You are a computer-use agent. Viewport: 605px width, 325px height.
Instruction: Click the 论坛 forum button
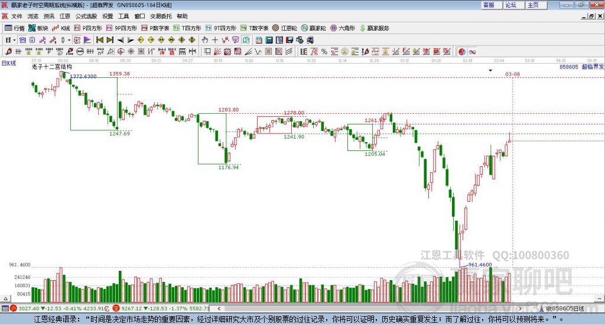pos(513,5)
